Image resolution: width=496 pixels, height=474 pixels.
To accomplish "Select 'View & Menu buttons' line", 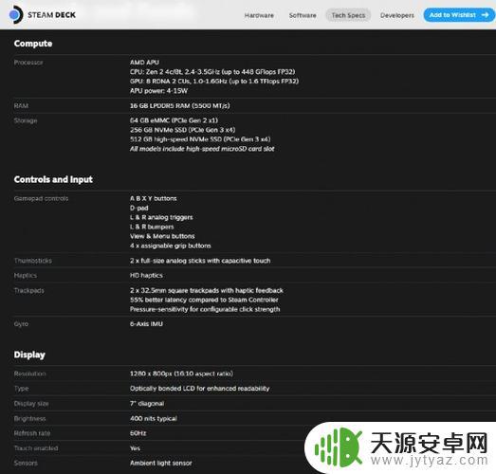I will (x=162, y=236).
